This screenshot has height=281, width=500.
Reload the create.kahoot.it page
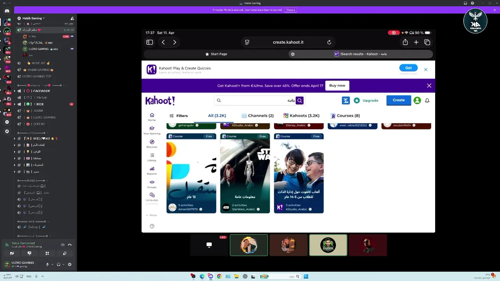click(x=329, y=42)
